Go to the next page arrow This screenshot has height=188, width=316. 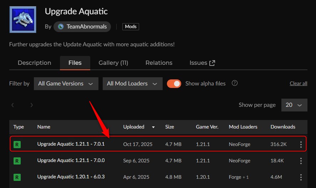(x=31, y=105)
